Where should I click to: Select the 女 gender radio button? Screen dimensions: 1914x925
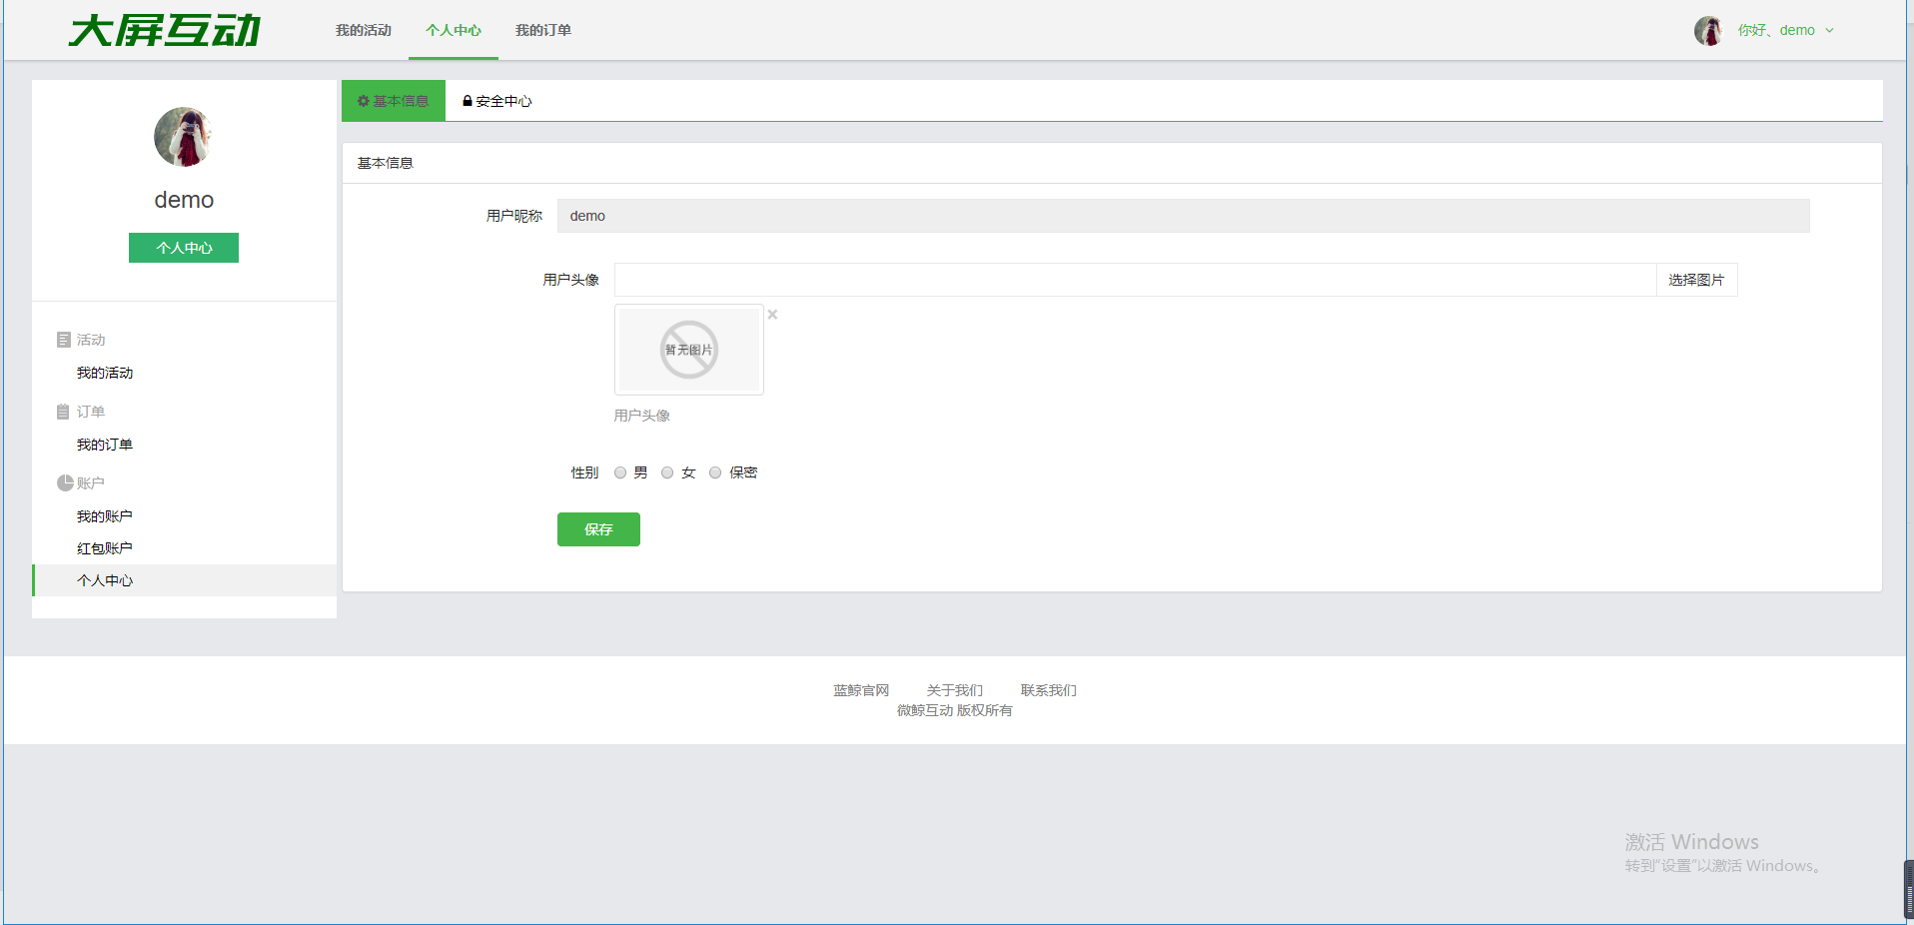[x=667, y=473]
